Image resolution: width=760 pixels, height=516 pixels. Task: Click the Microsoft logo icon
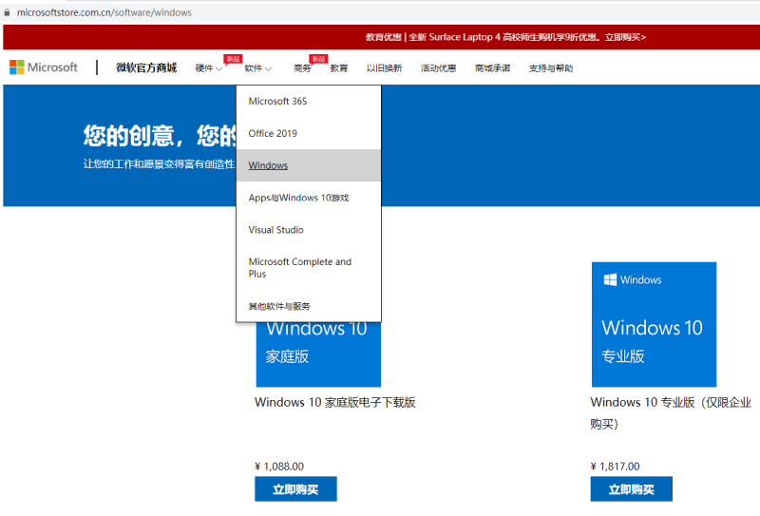click(17, 67)
